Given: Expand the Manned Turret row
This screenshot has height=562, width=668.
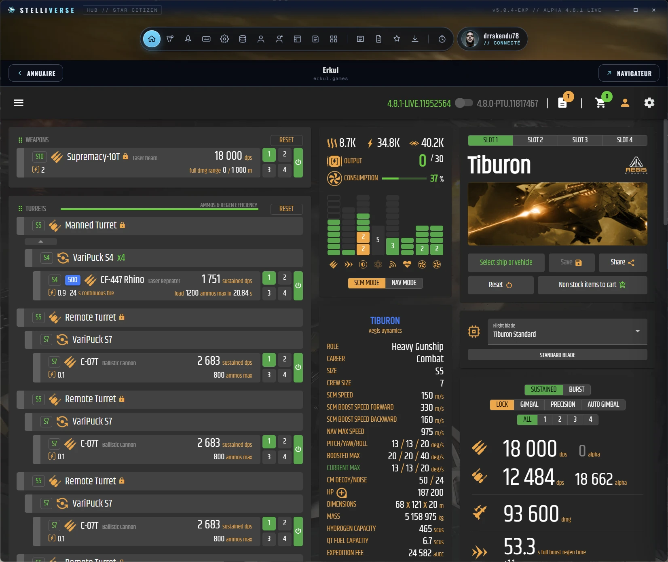Looking at the screenshot, I should click(x=160, y=226).
